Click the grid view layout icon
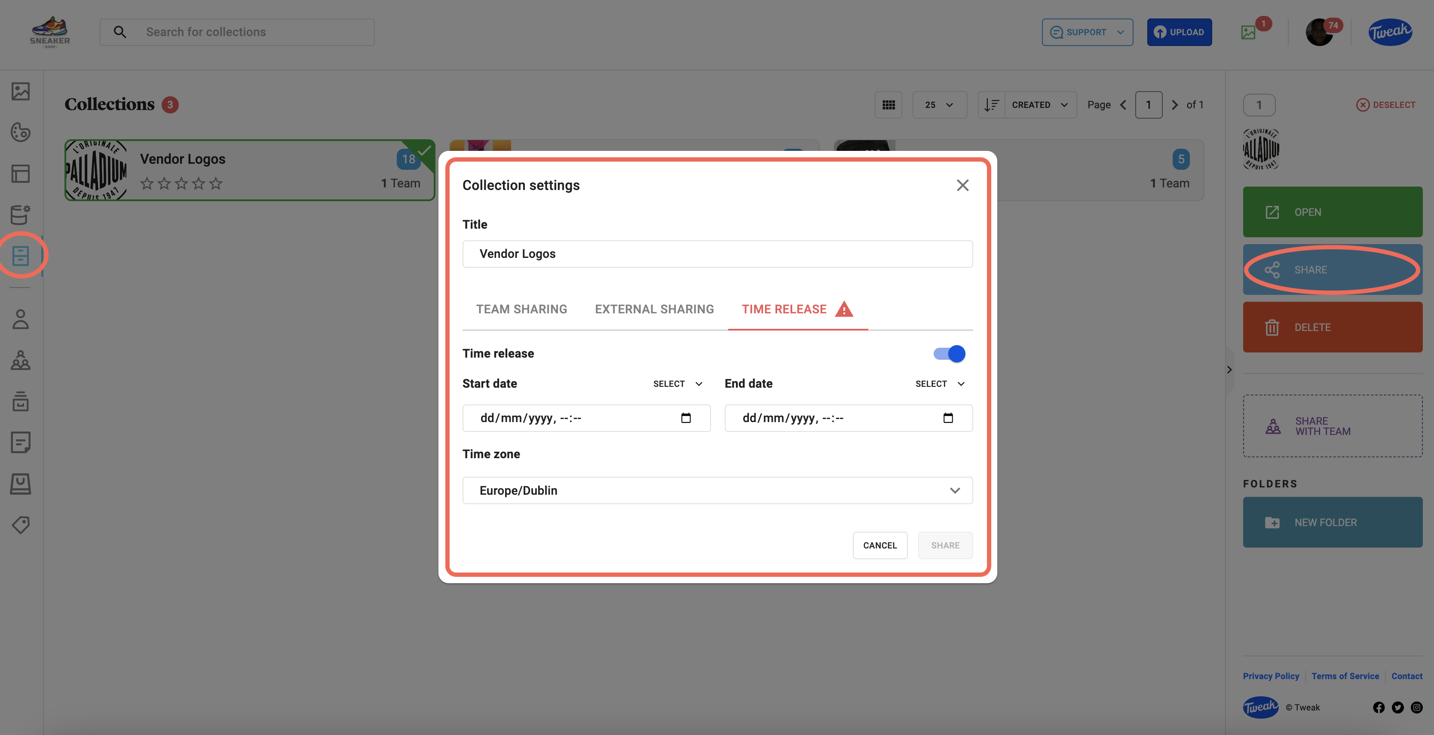 [x=889, y=105]
